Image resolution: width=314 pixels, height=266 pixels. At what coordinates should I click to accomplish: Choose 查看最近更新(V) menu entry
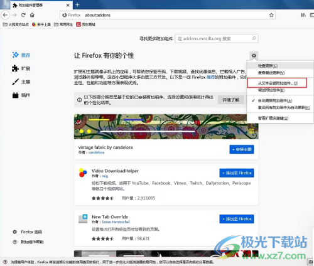click(280, 73)
